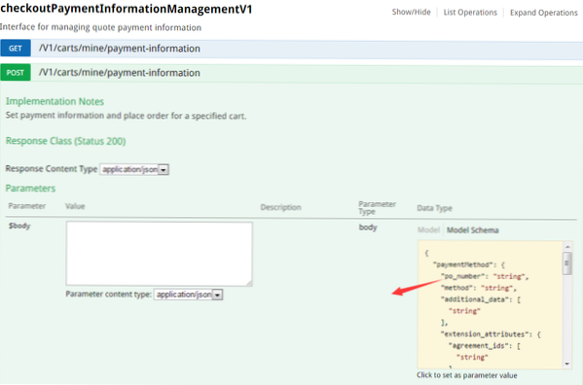
Task: Click the "agreement_ids" line in the schema
Action: click(x=485, y=346)
